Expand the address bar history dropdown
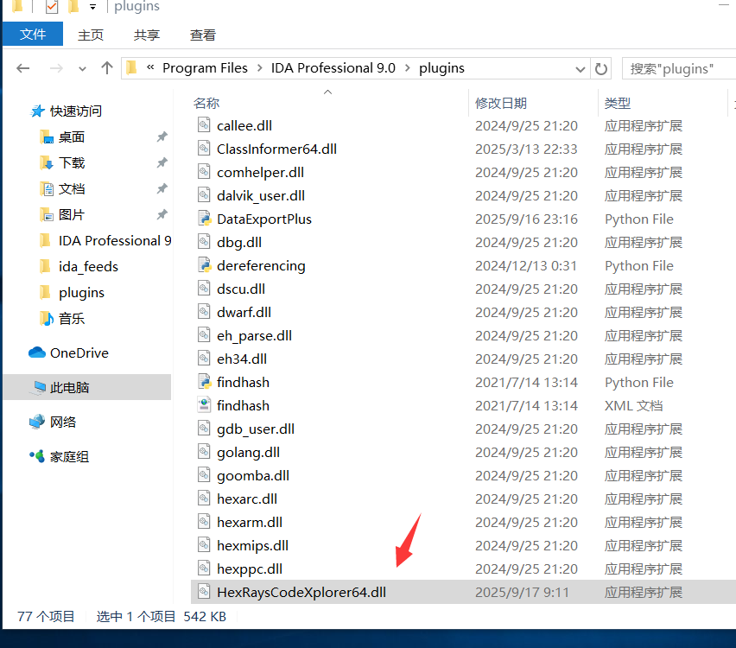The image size is (736, 648). [x=580, y=68]
